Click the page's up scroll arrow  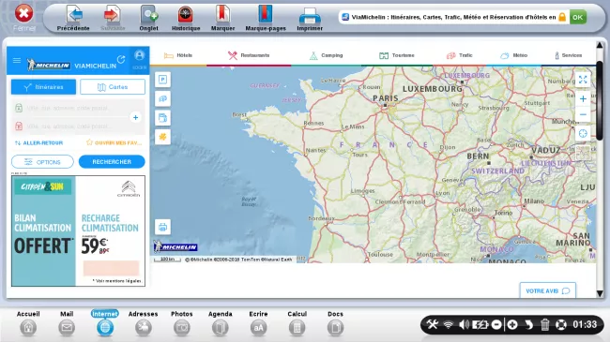pos(600,45)
